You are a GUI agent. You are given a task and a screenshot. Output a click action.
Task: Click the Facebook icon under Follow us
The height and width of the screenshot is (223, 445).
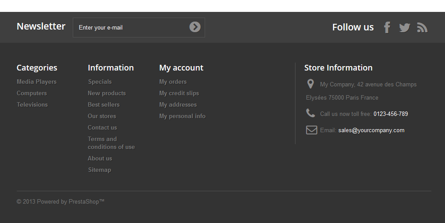click(387, 27)
